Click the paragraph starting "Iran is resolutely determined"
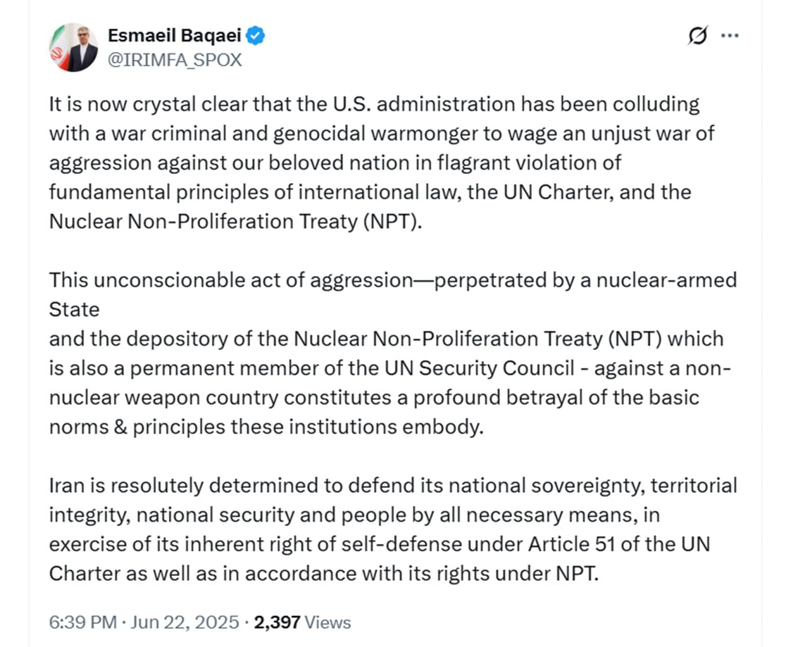Viewport: 786px width, 647px height. click(393, 529)
